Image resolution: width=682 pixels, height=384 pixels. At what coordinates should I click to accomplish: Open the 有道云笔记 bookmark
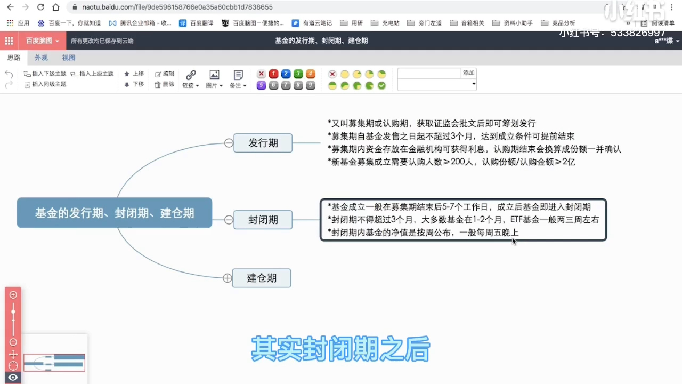coord(312,23)
